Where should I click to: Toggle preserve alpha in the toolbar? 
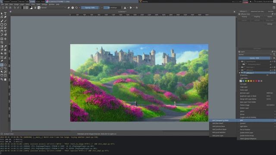(x=72, y=8)
